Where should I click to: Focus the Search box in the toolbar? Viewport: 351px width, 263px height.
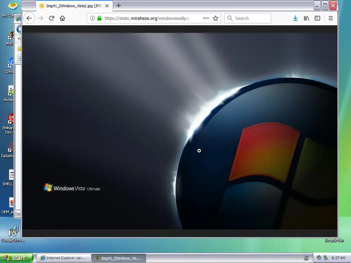click(x=247, y=18)
